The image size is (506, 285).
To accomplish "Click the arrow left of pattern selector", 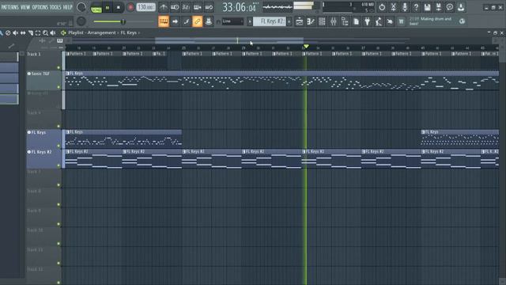I will click(250, 21).
